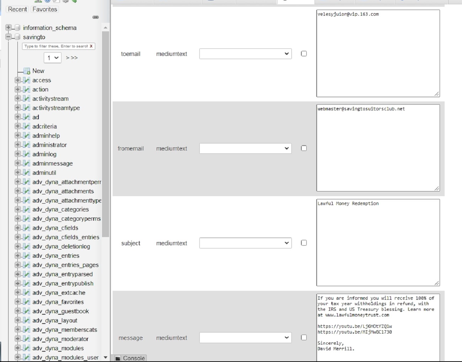Click the link icon above the database tree
This screenshot has height=362, width=462.
point(96,17)
